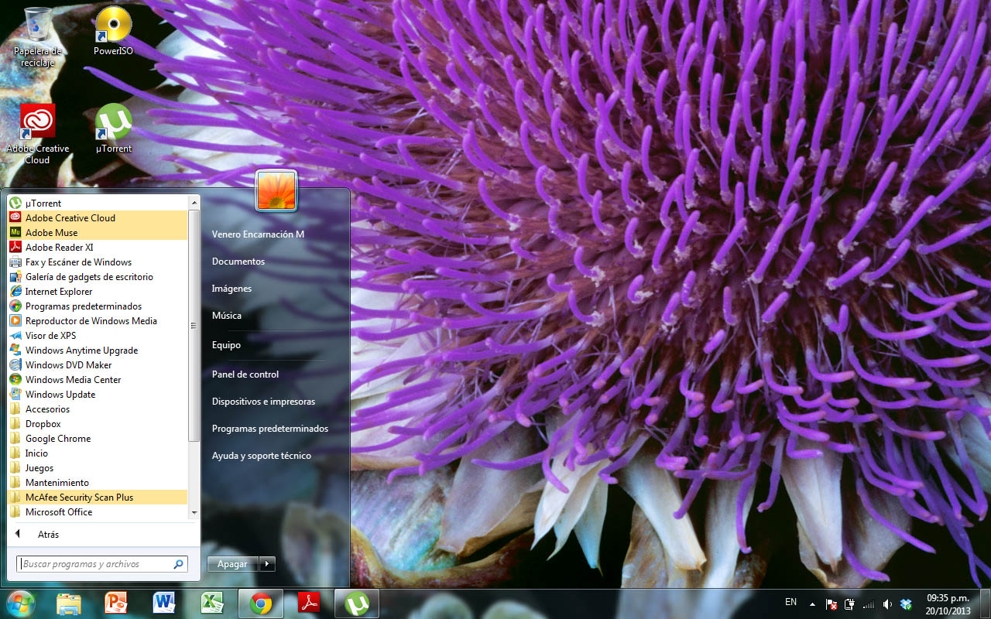Launch Adobe Creative Cloud from Start menu
The image size is (991, 619).
point(98,217)
